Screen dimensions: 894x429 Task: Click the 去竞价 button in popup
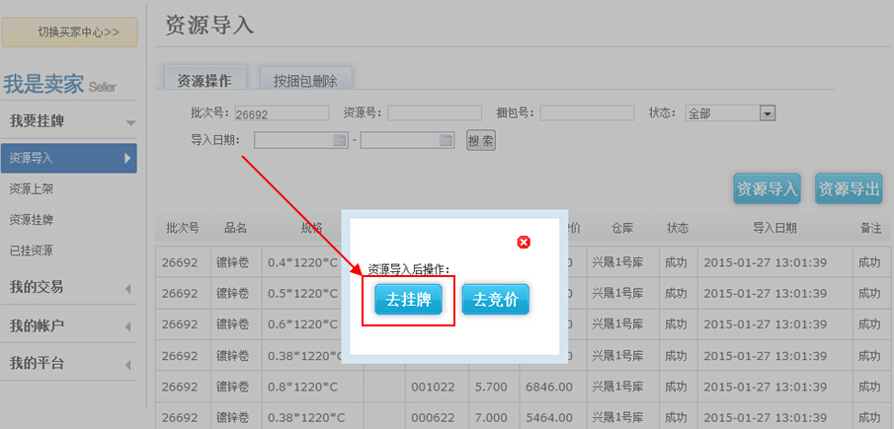point(495,301)
